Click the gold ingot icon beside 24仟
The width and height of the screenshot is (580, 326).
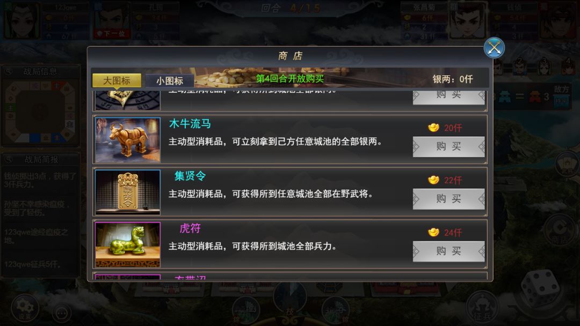click(x=433, y=232)
